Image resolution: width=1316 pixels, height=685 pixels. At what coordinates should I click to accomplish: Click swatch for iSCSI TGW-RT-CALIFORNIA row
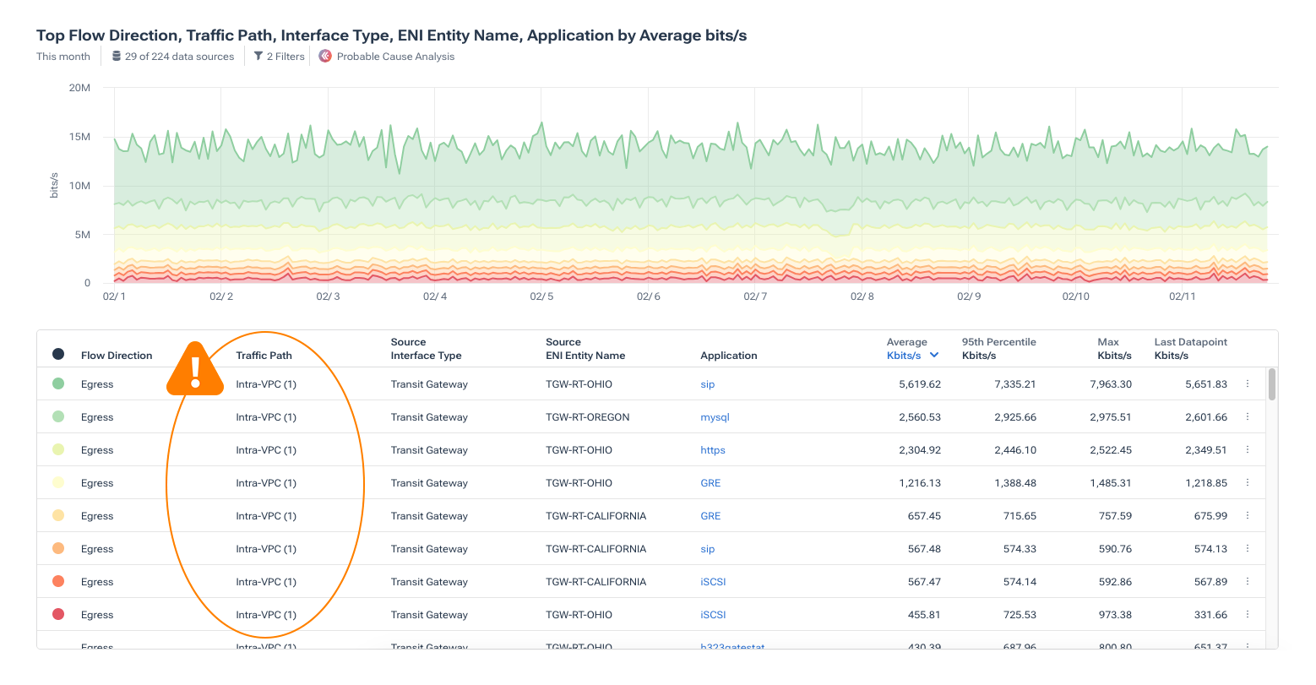point(58,581)
